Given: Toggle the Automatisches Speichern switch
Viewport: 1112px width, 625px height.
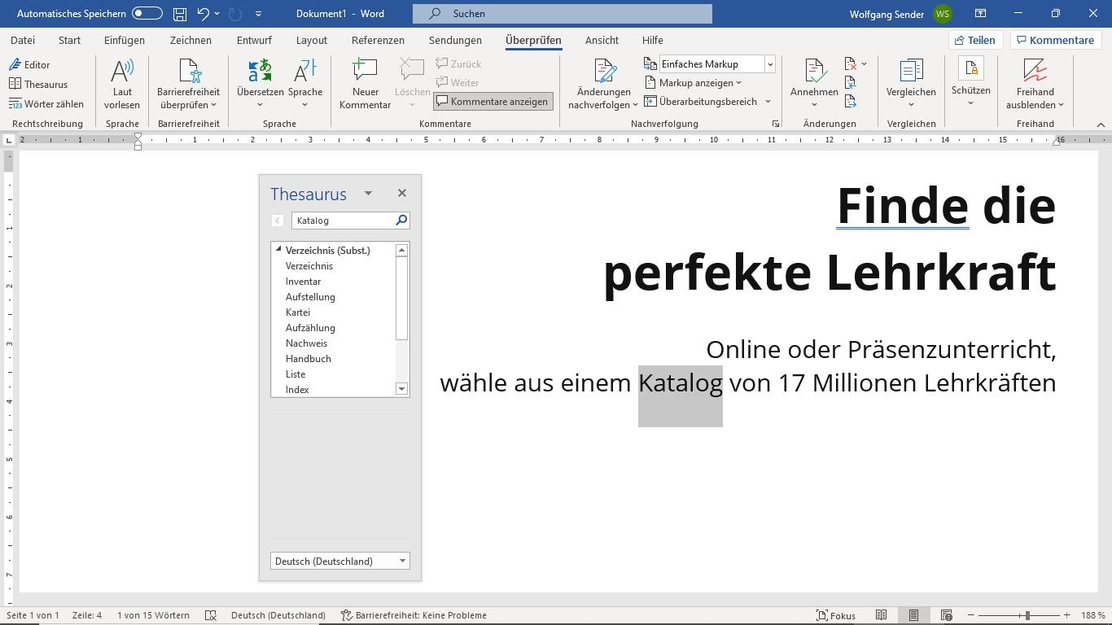Looking at the screenshot, I should 147,14.
